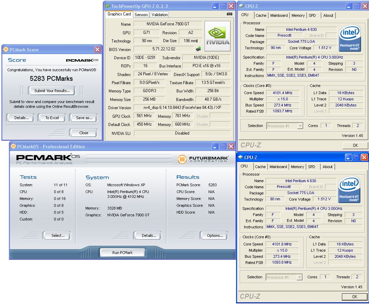Close the PCMark Score dialog with the X button

coord(97,49)
